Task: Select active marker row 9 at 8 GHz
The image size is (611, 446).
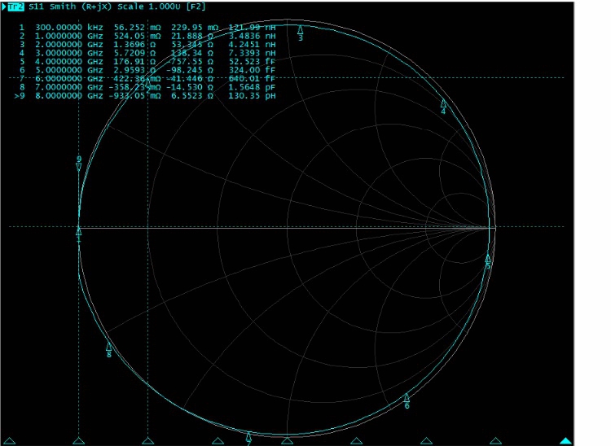Action: (147, 96)
